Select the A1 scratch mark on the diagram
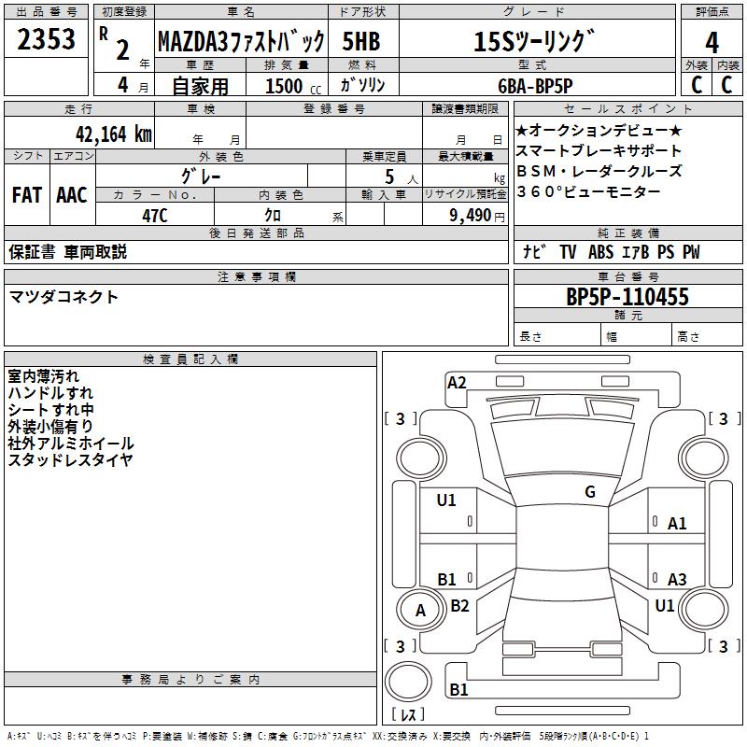This screenshot has width=747, height=747. pyautogui.click(x=677, y=524)
